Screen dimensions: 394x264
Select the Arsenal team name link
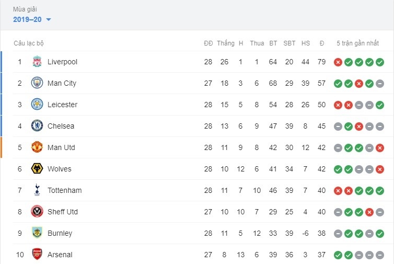tap(60, 255)
